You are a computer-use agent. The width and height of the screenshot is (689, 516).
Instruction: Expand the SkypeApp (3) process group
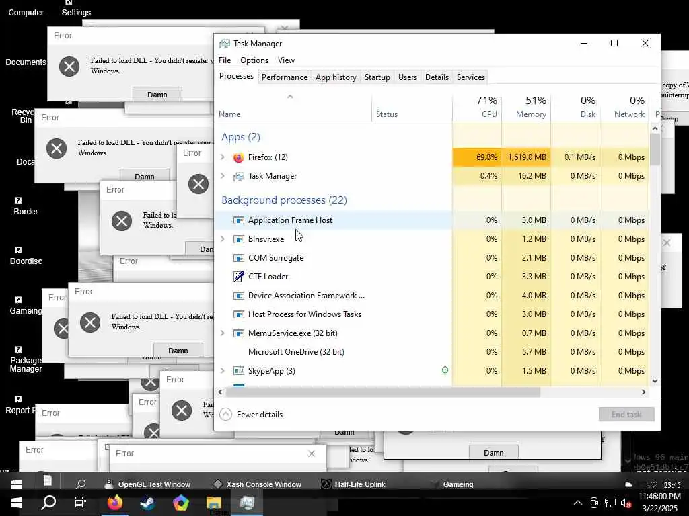click(x=223, y=371)
